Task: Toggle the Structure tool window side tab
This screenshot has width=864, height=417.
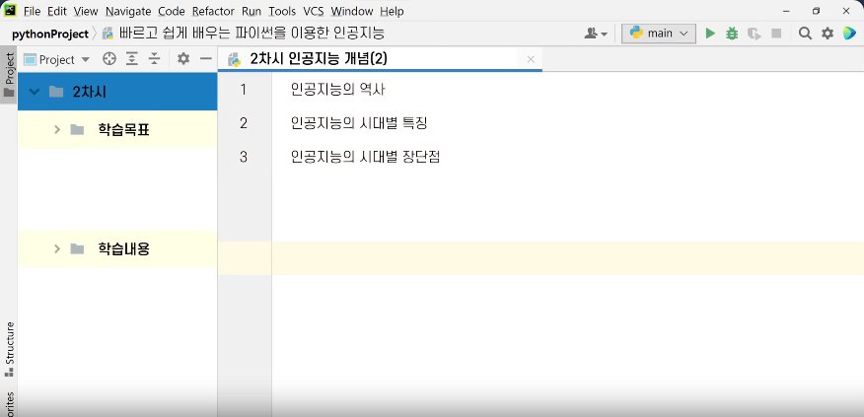Action: [x=9, y=349]
